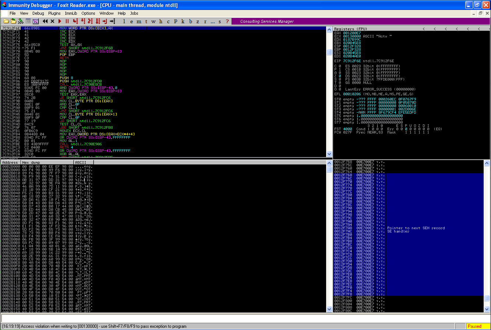The height and width of the screenshot is (330, 491).
Task: Click down arrow of disassembly pane scrollbar
Action: pos(329,154)
